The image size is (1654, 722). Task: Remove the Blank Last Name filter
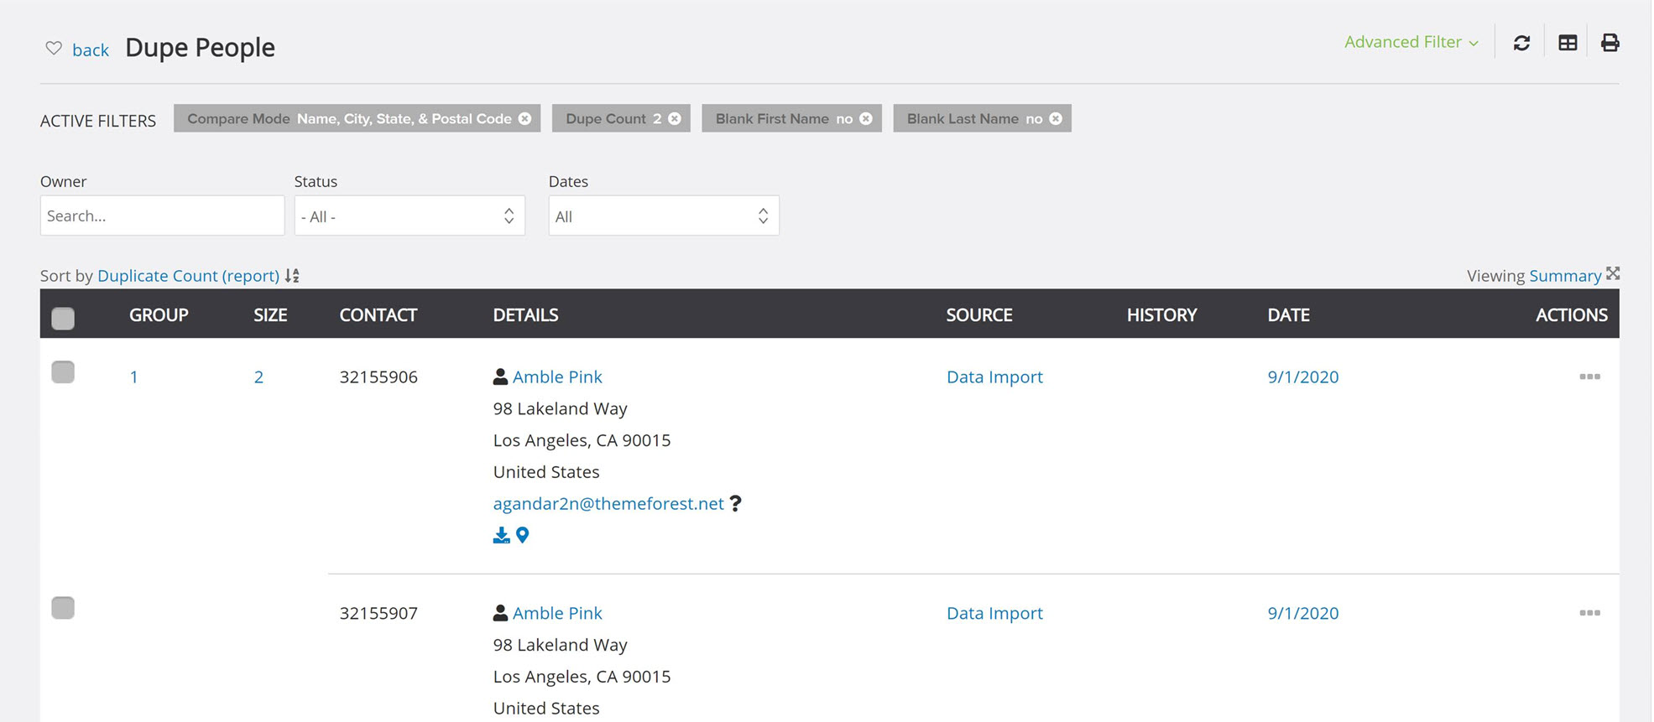1056,118
